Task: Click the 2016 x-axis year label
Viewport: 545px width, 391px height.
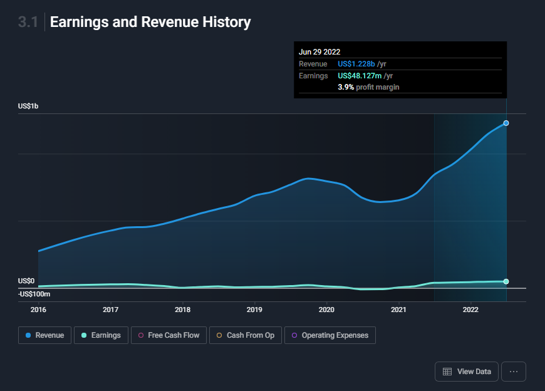Action: 38,310
